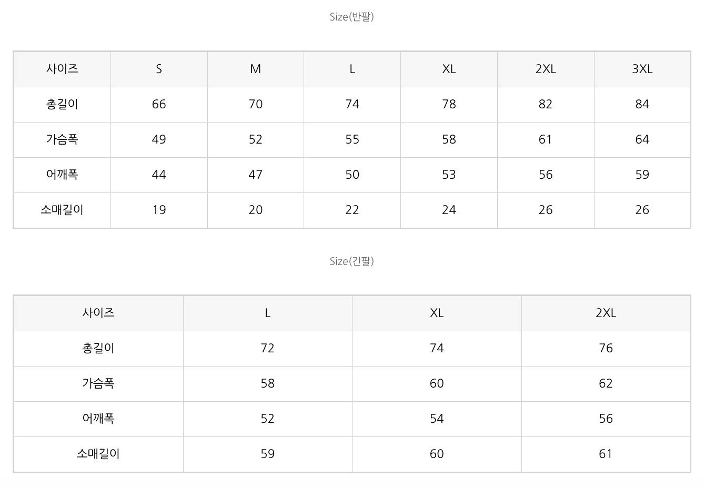Click the Size(긴팔) heading text
705x488 pixels.
coord(351,261)
